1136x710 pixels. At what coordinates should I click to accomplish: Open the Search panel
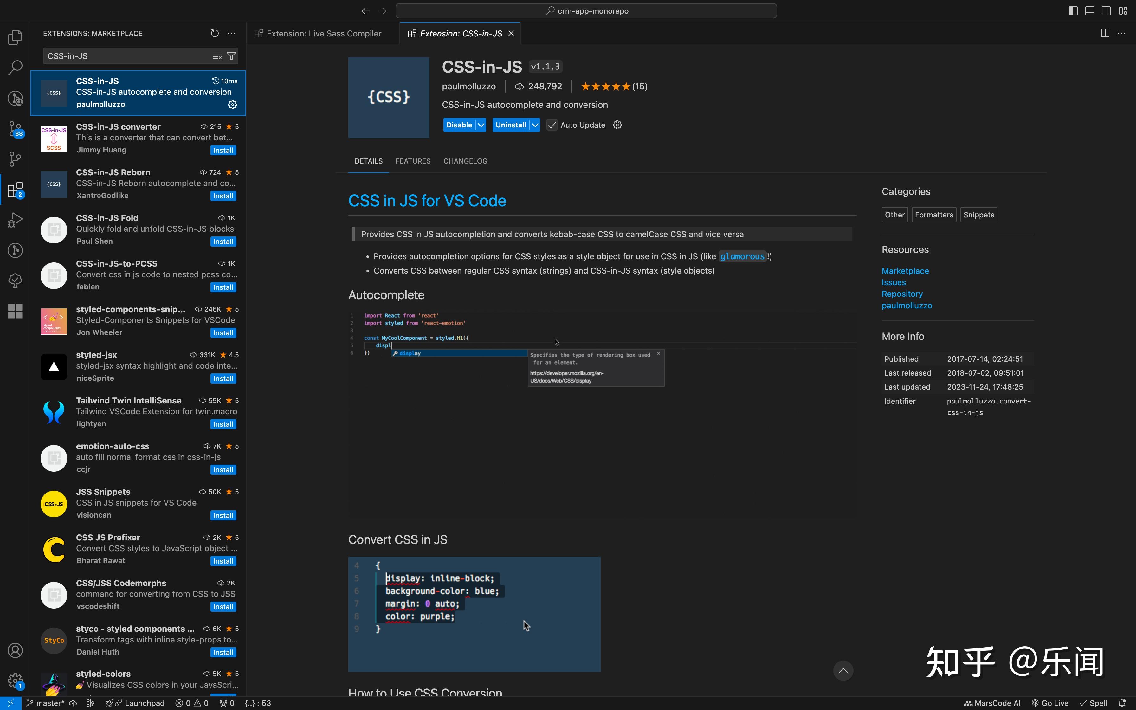[15, 67]
